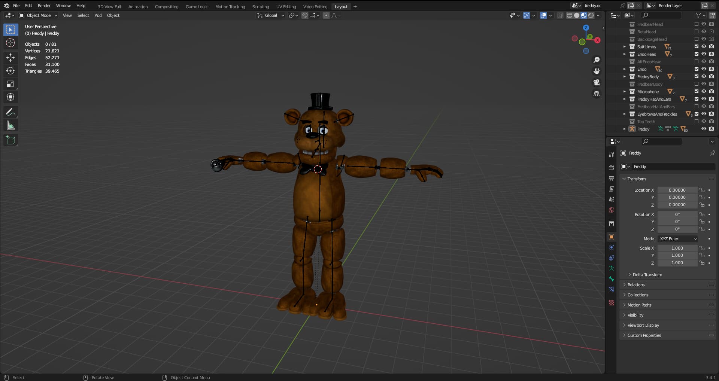Open the File menu

click(16, 6)
